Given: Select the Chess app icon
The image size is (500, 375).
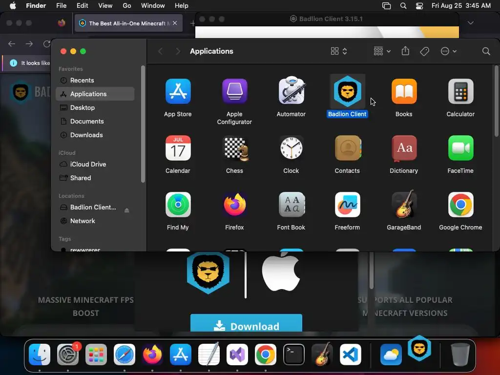Looking at the screenshot, I should [x=236, y=148].
